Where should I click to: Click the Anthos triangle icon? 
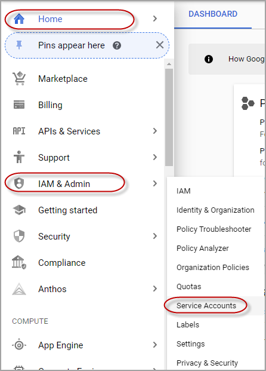[x=19, y=289]
